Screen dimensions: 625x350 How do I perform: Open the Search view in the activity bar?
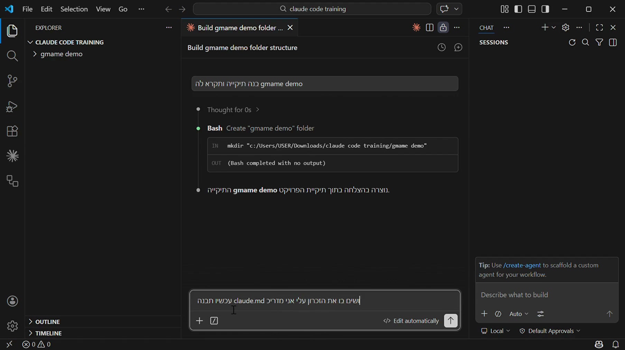tap(12, 56)
